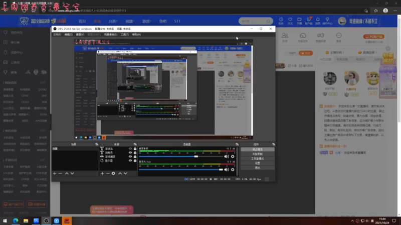401x225 pixels.
Task: Toggle the lock on the second source
Action: (x=135, y=152)
